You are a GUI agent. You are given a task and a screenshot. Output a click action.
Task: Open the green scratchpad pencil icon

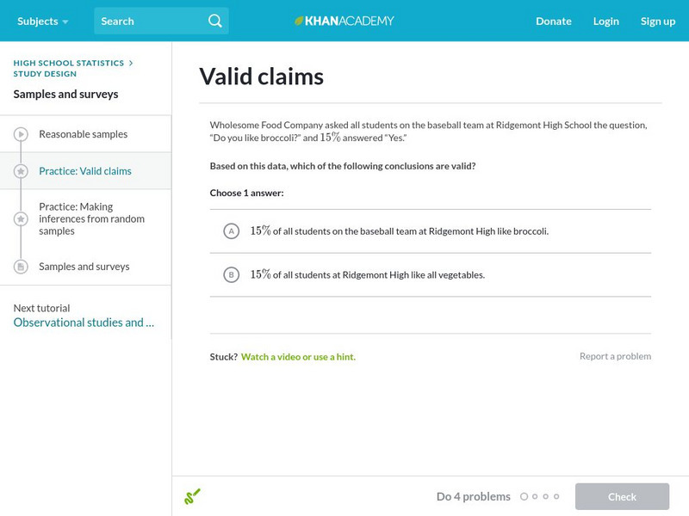click(192, 496)
